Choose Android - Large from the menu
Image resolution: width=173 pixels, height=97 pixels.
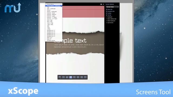pyautogui.click(x=54, y=16)
